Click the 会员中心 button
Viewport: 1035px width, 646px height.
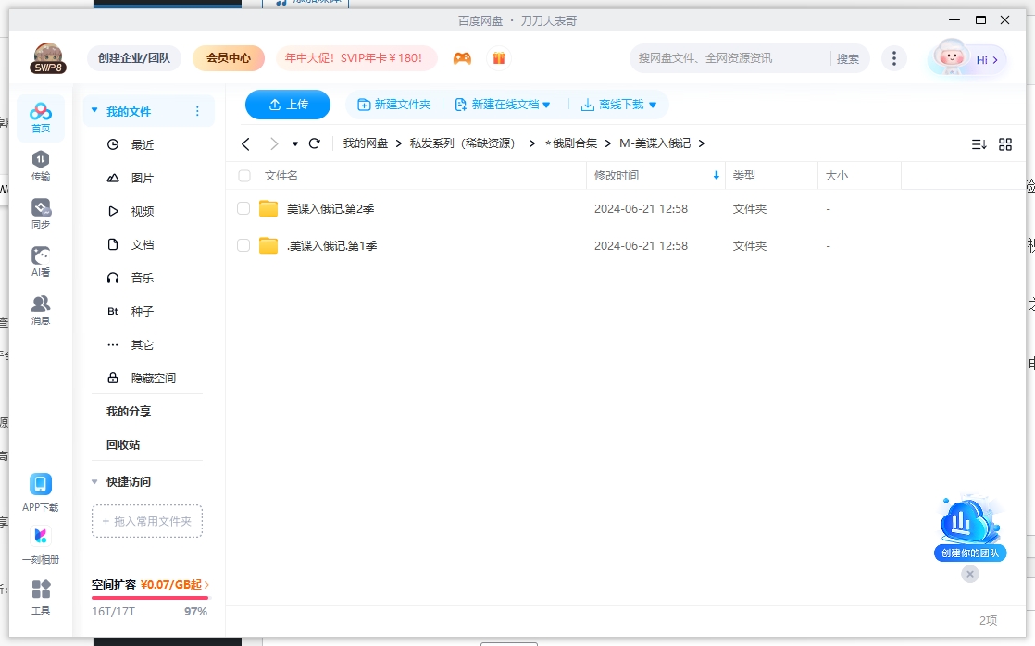point(229,58)
